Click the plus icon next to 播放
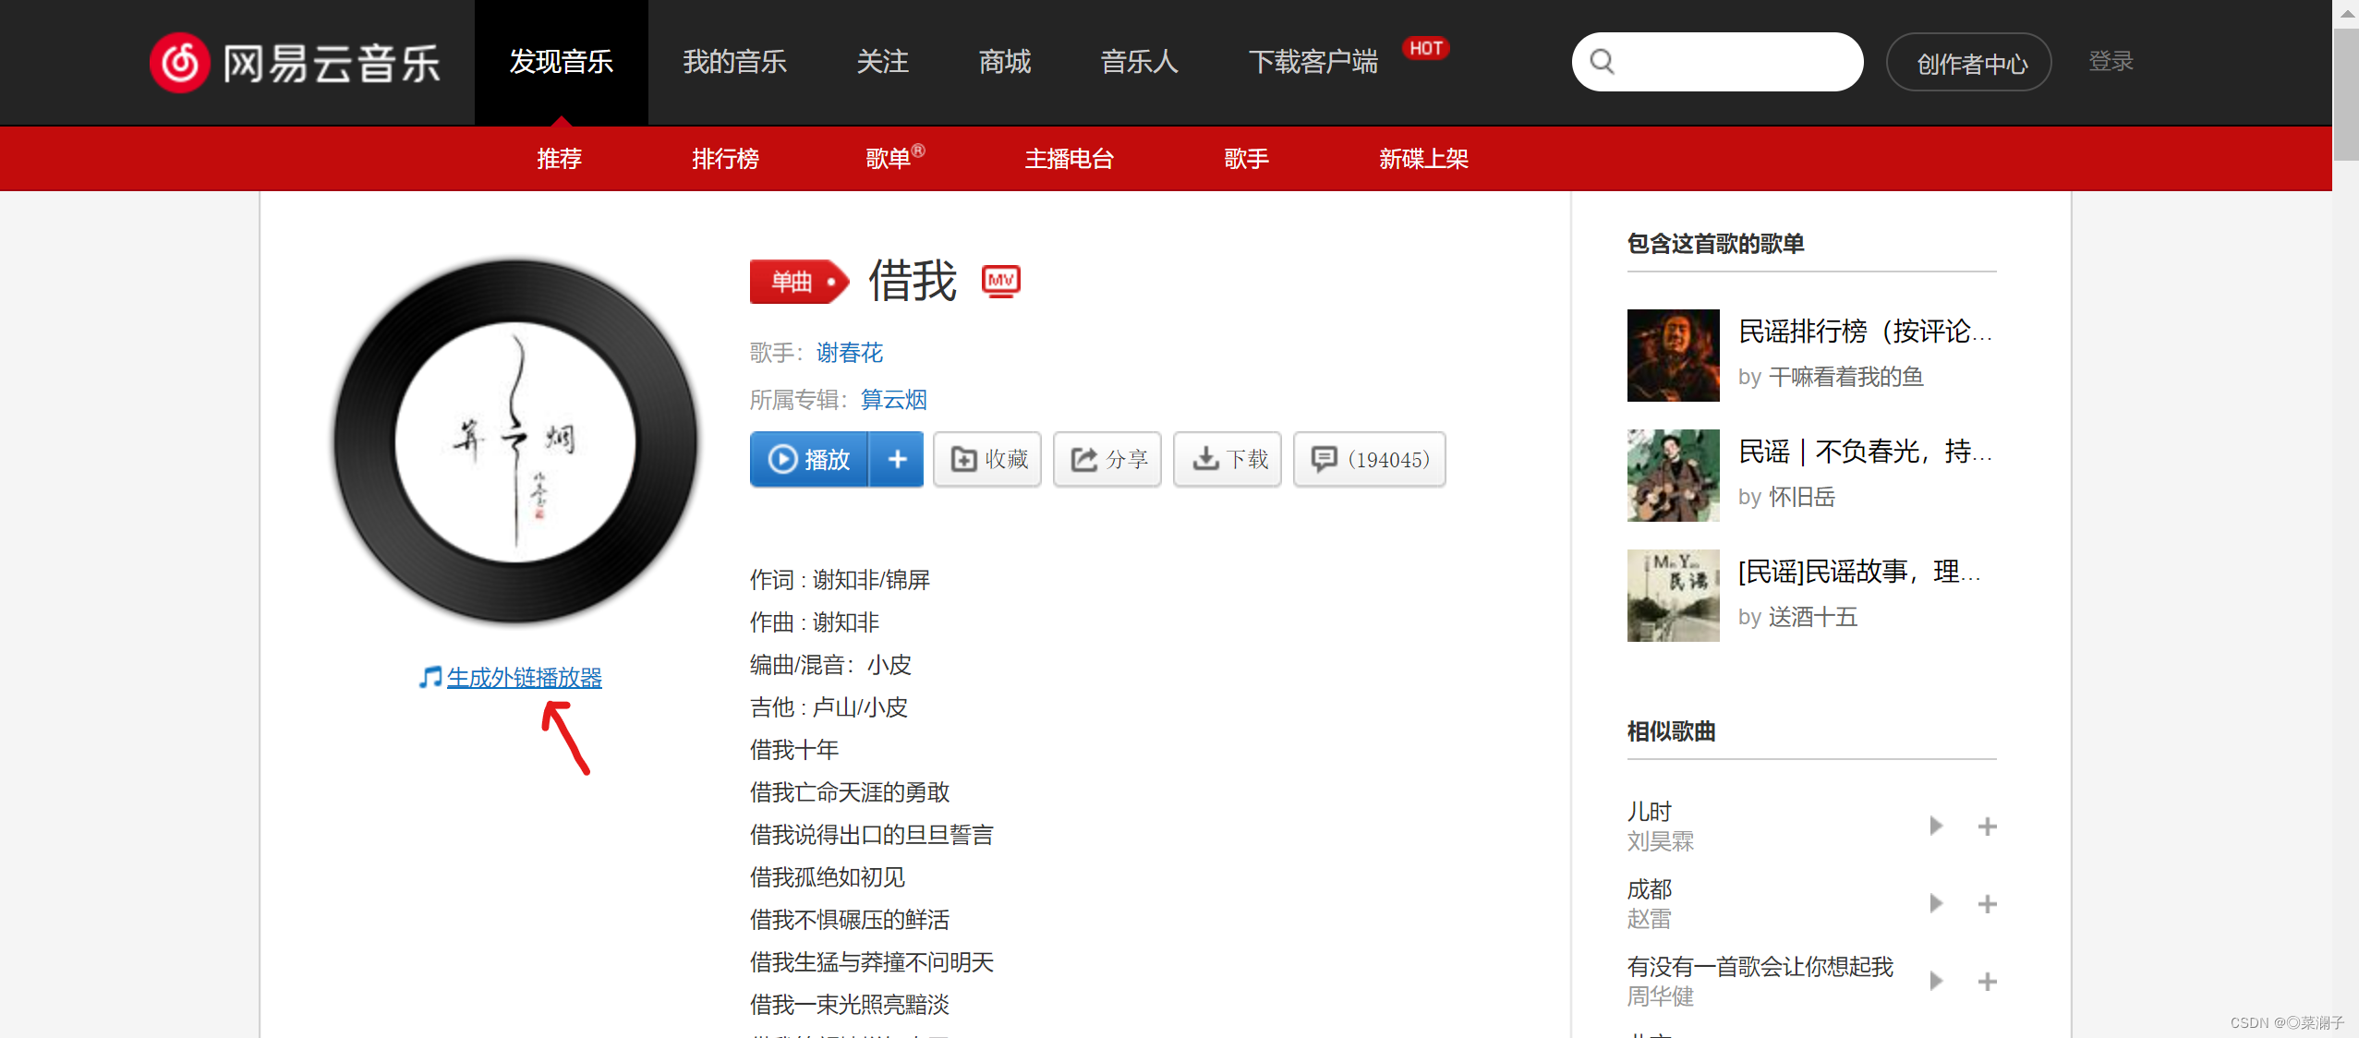Viewport: 2359px width, 1038px height. click(897, 459)
